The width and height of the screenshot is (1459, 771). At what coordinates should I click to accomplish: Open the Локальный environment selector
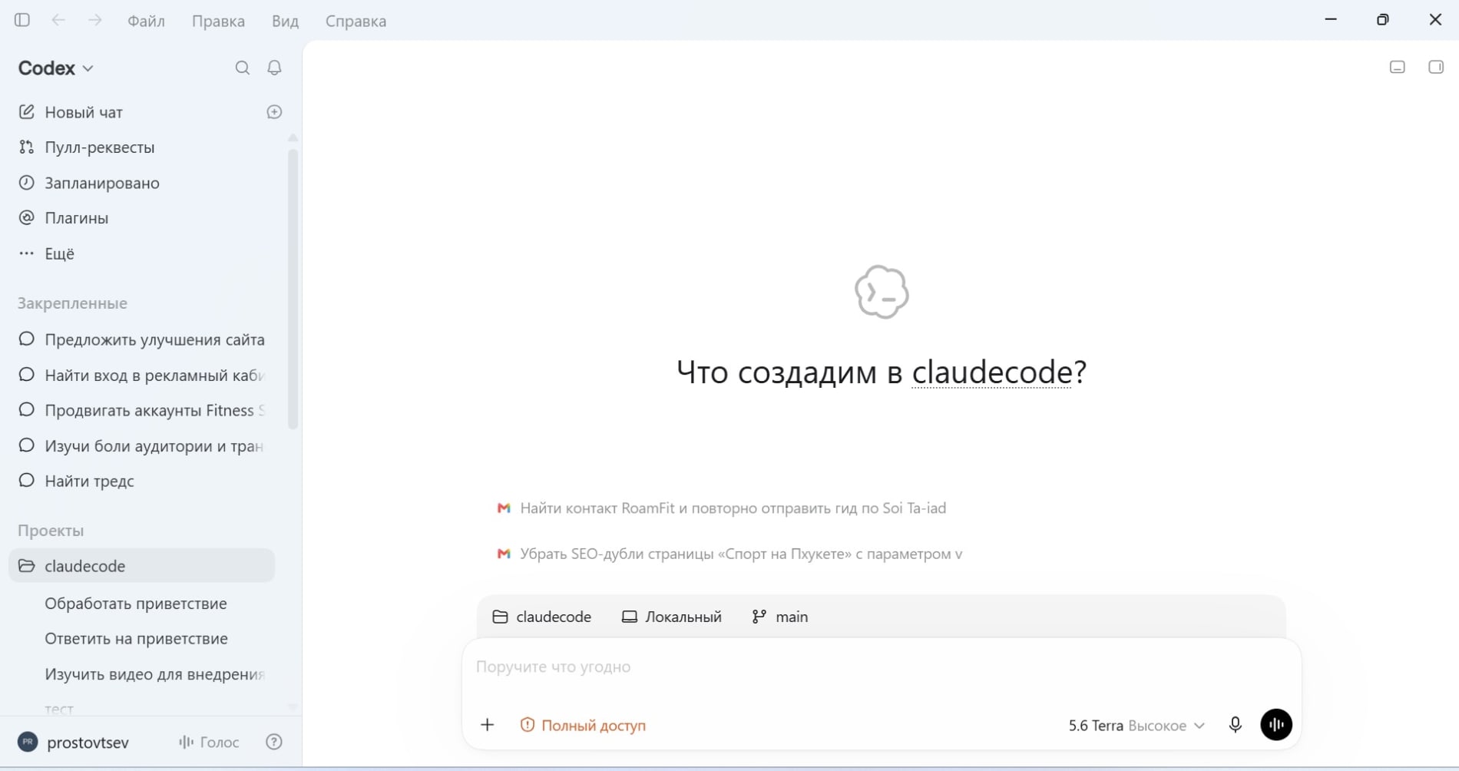672,617
